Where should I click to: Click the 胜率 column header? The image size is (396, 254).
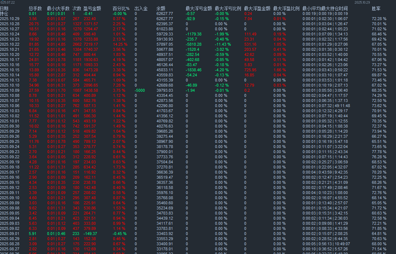(x=376, y=9)
